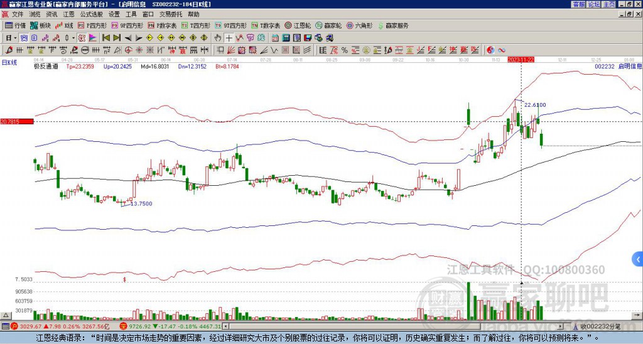Open the 文件 menu

18,14
